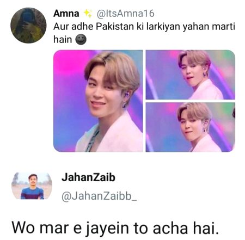Click the word 'Pakistan' in Amna's tweet

[x=115, y=27]
